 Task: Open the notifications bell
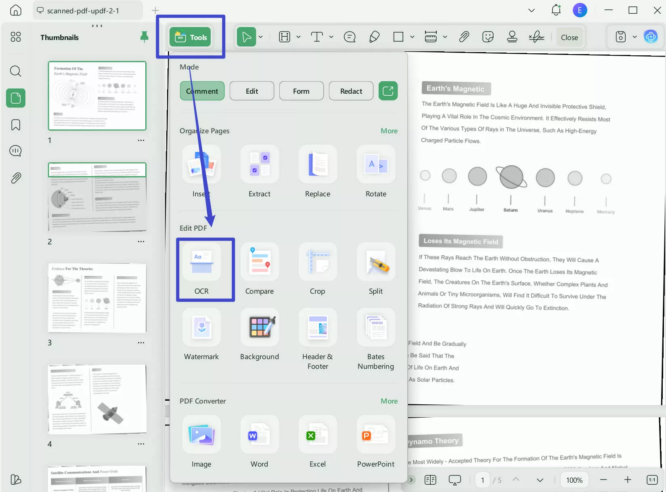click(x=556, y=10)
